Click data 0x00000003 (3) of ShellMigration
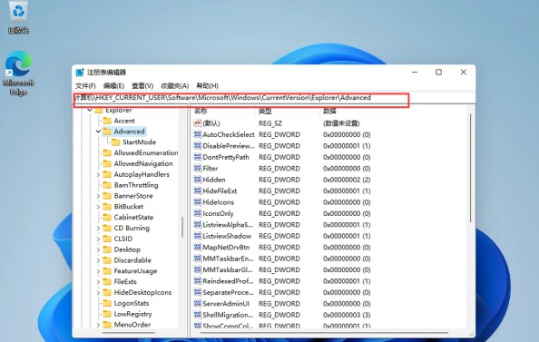Viewport: 539px width, 342px height. (x=347, y=315)
